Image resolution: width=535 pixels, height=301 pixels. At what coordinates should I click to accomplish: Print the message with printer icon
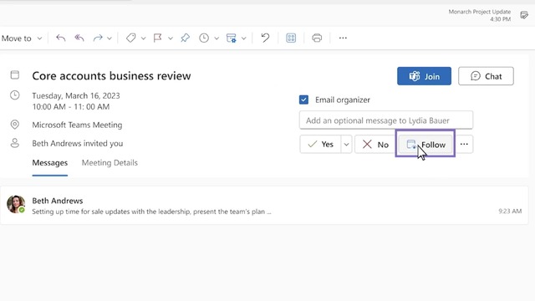tap(317, 38)
